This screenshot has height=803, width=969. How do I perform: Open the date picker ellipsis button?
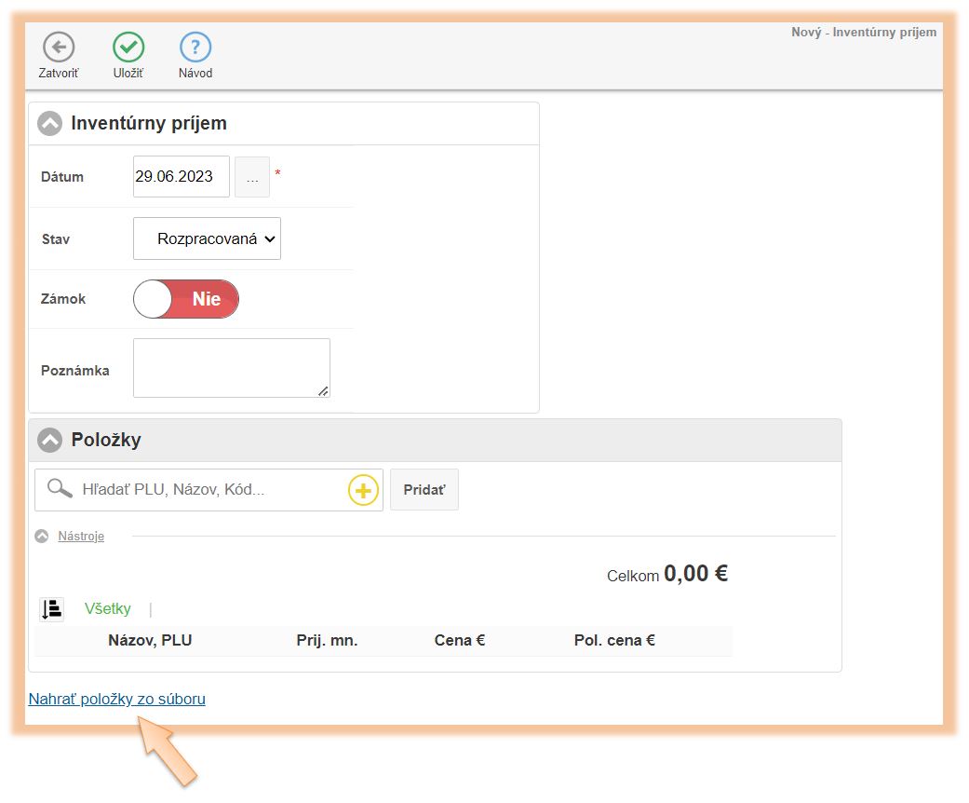(x=252, y=177)
